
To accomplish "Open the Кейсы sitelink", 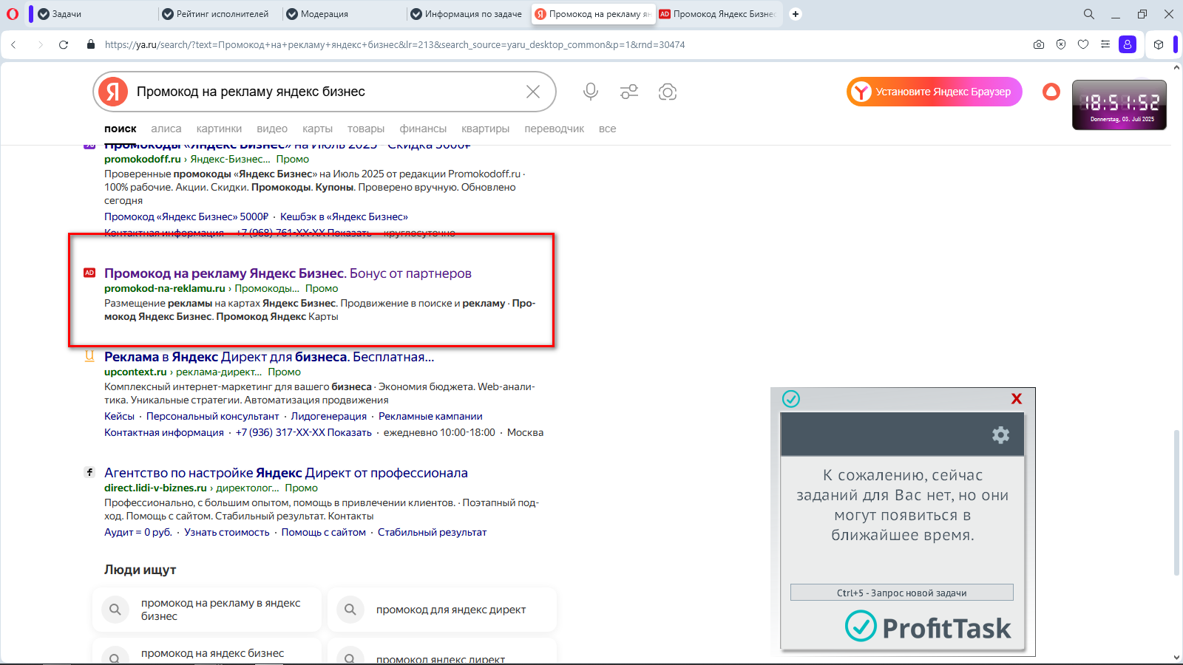I will 119,416.
